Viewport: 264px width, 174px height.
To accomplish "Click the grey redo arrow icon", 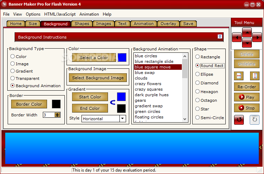I will click(254, 120).
